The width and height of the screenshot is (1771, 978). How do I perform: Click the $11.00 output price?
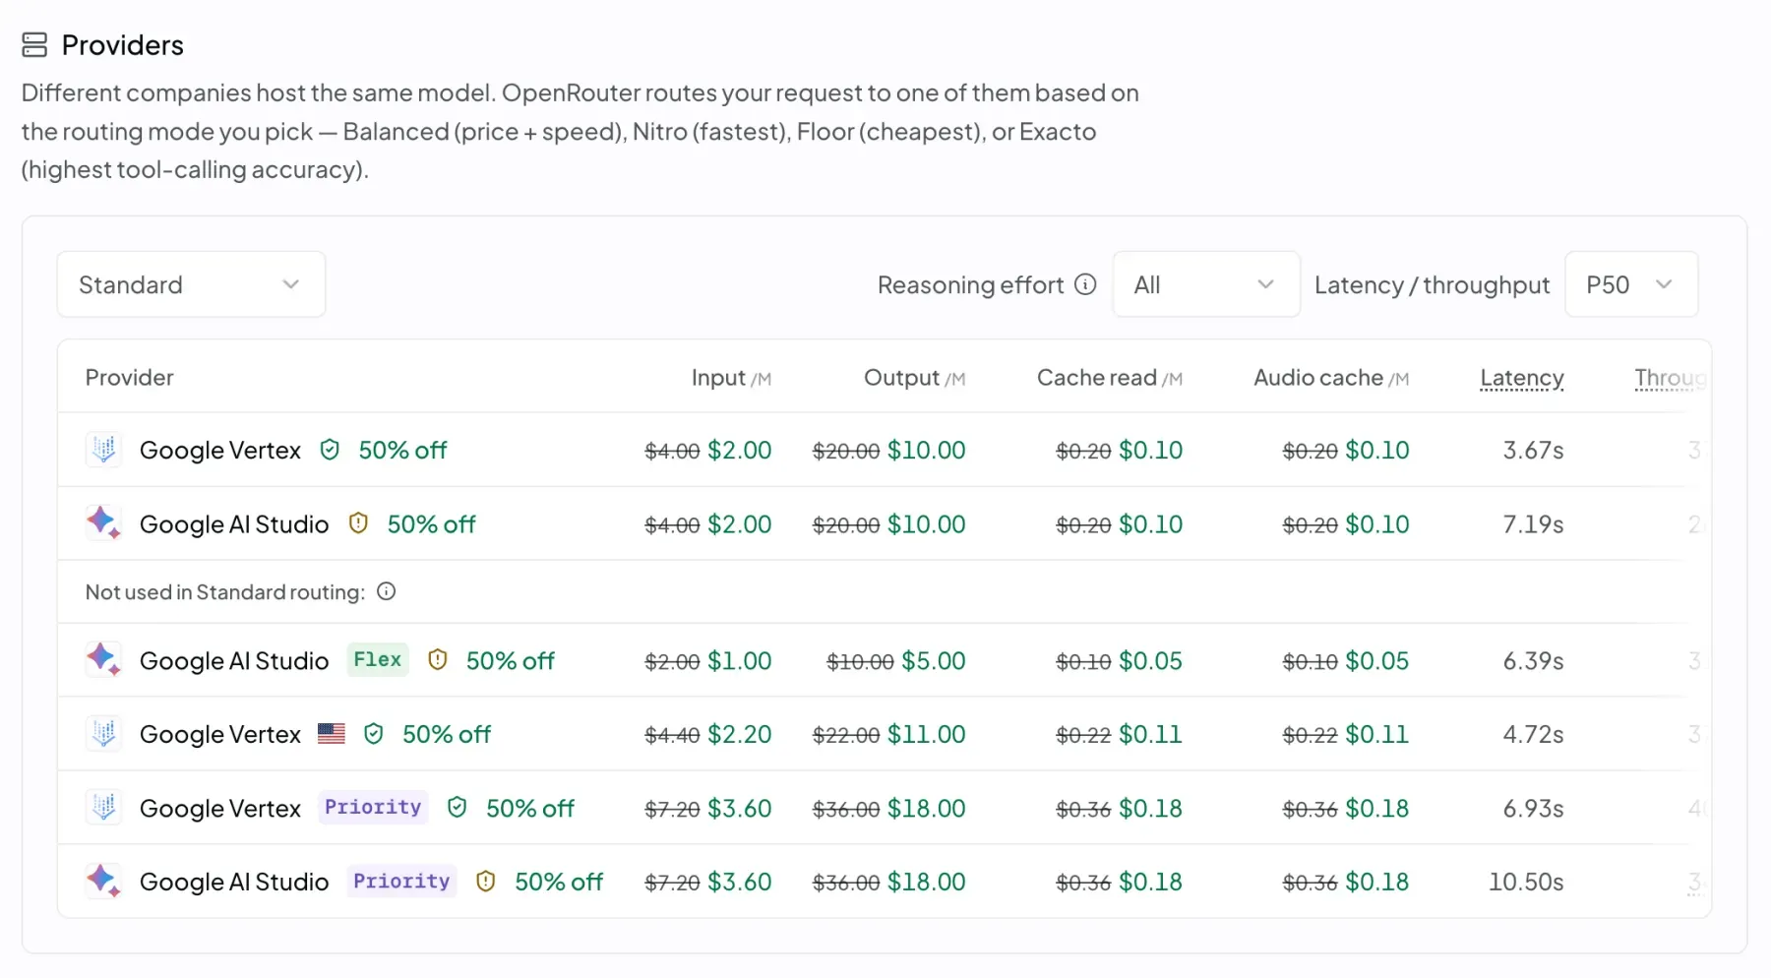coord(926,734)
